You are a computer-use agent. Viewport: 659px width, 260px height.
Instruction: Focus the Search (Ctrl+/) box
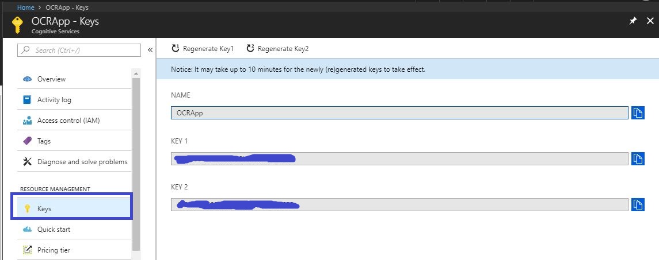(79, 50)
